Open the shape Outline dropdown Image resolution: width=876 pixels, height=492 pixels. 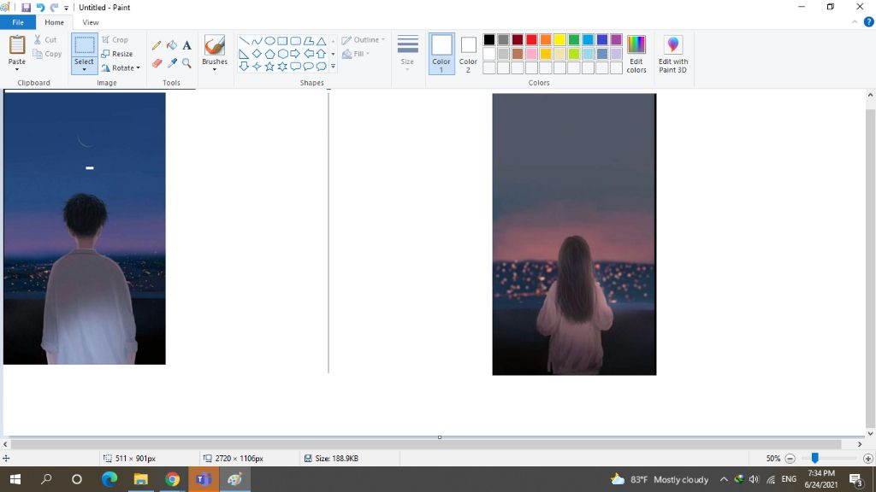[363, 40]
